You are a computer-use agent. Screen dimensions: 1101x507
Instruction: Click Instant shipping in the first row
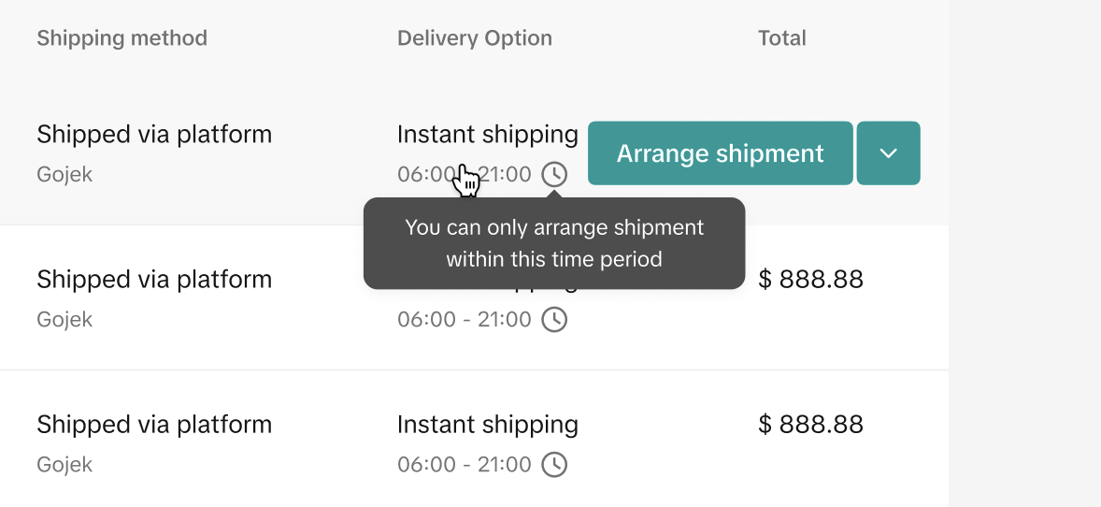tap(488, 135)
